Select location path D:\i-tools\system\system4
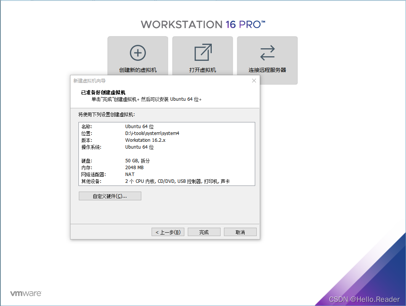Viewport: 406px width, 306px height. (x=152, y=133)
